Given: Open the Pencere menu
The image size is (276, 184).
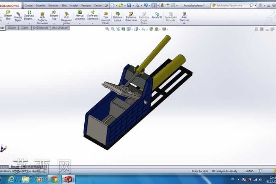Looking at the screenshot, I should click(86, 5).
